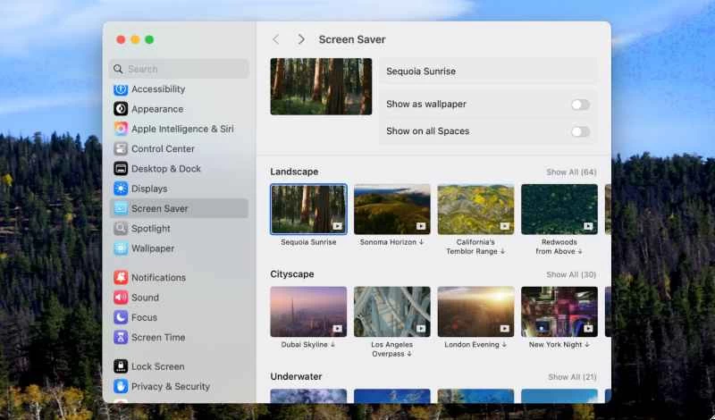Open the Wallpaper settings icon

pos(121,248)
